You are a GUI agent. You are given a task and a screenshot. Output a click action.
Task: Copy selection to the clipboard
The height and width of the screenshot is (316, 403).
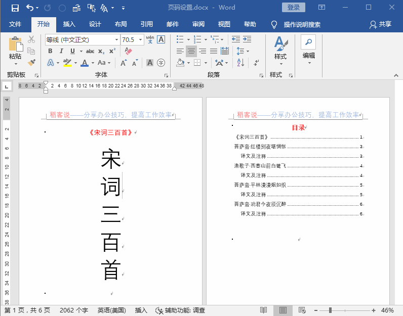[x=31, y=51]
